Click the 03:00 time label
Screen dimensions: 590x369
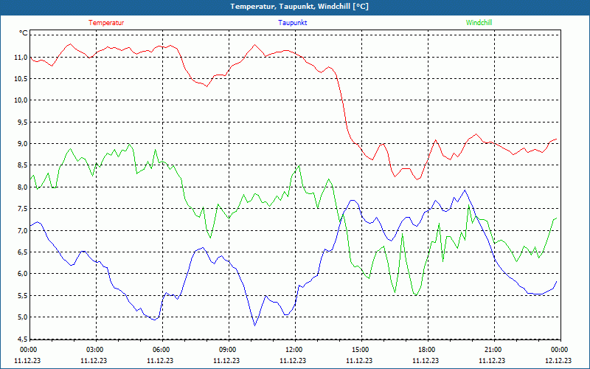pos(94,350)
